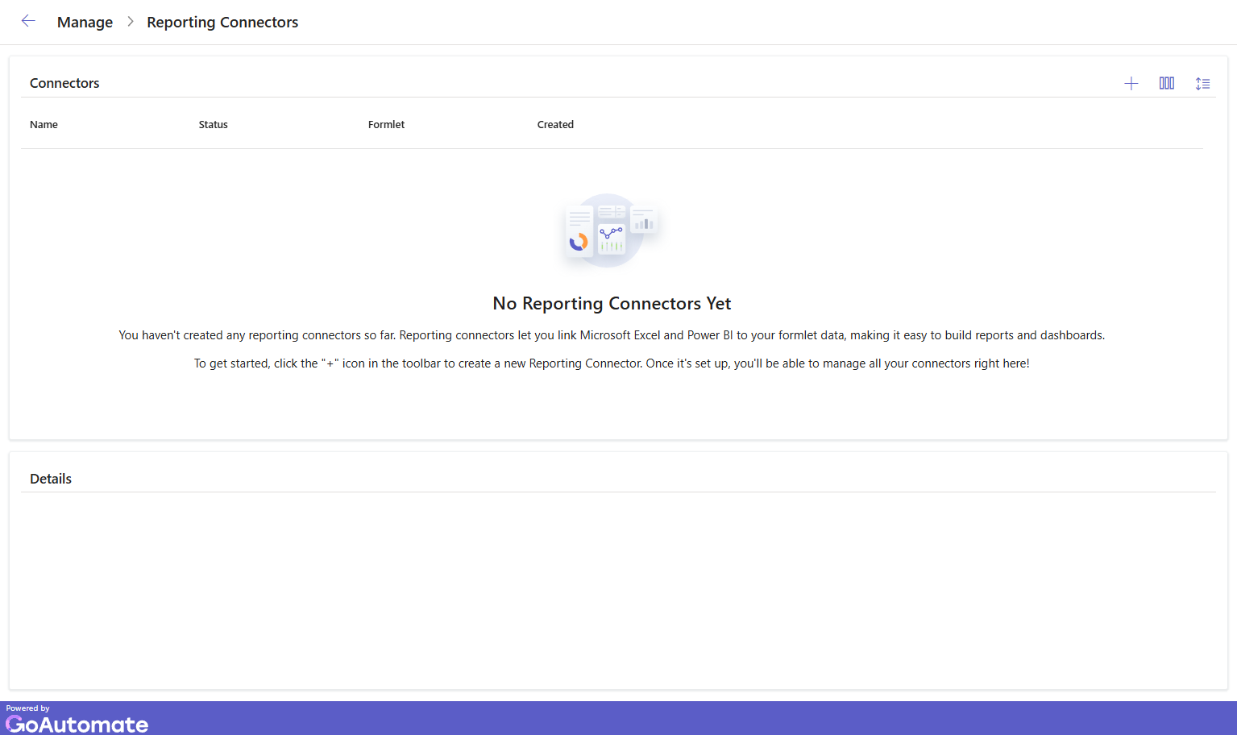Click the back arrow in the header

(28, 22)
